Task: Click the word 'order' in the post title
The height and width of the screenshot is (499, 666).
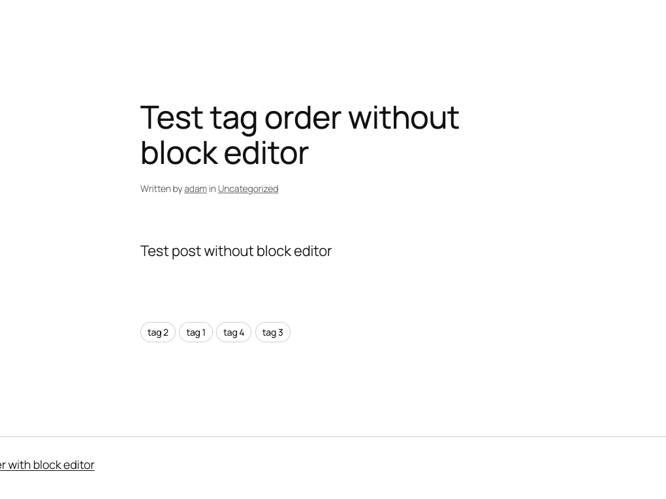Action: [x=302, y=118]
